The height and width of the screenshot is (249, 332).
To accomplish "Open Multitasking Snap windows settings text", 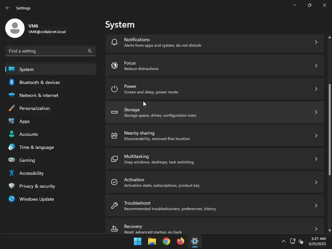I will pos(159,162).
